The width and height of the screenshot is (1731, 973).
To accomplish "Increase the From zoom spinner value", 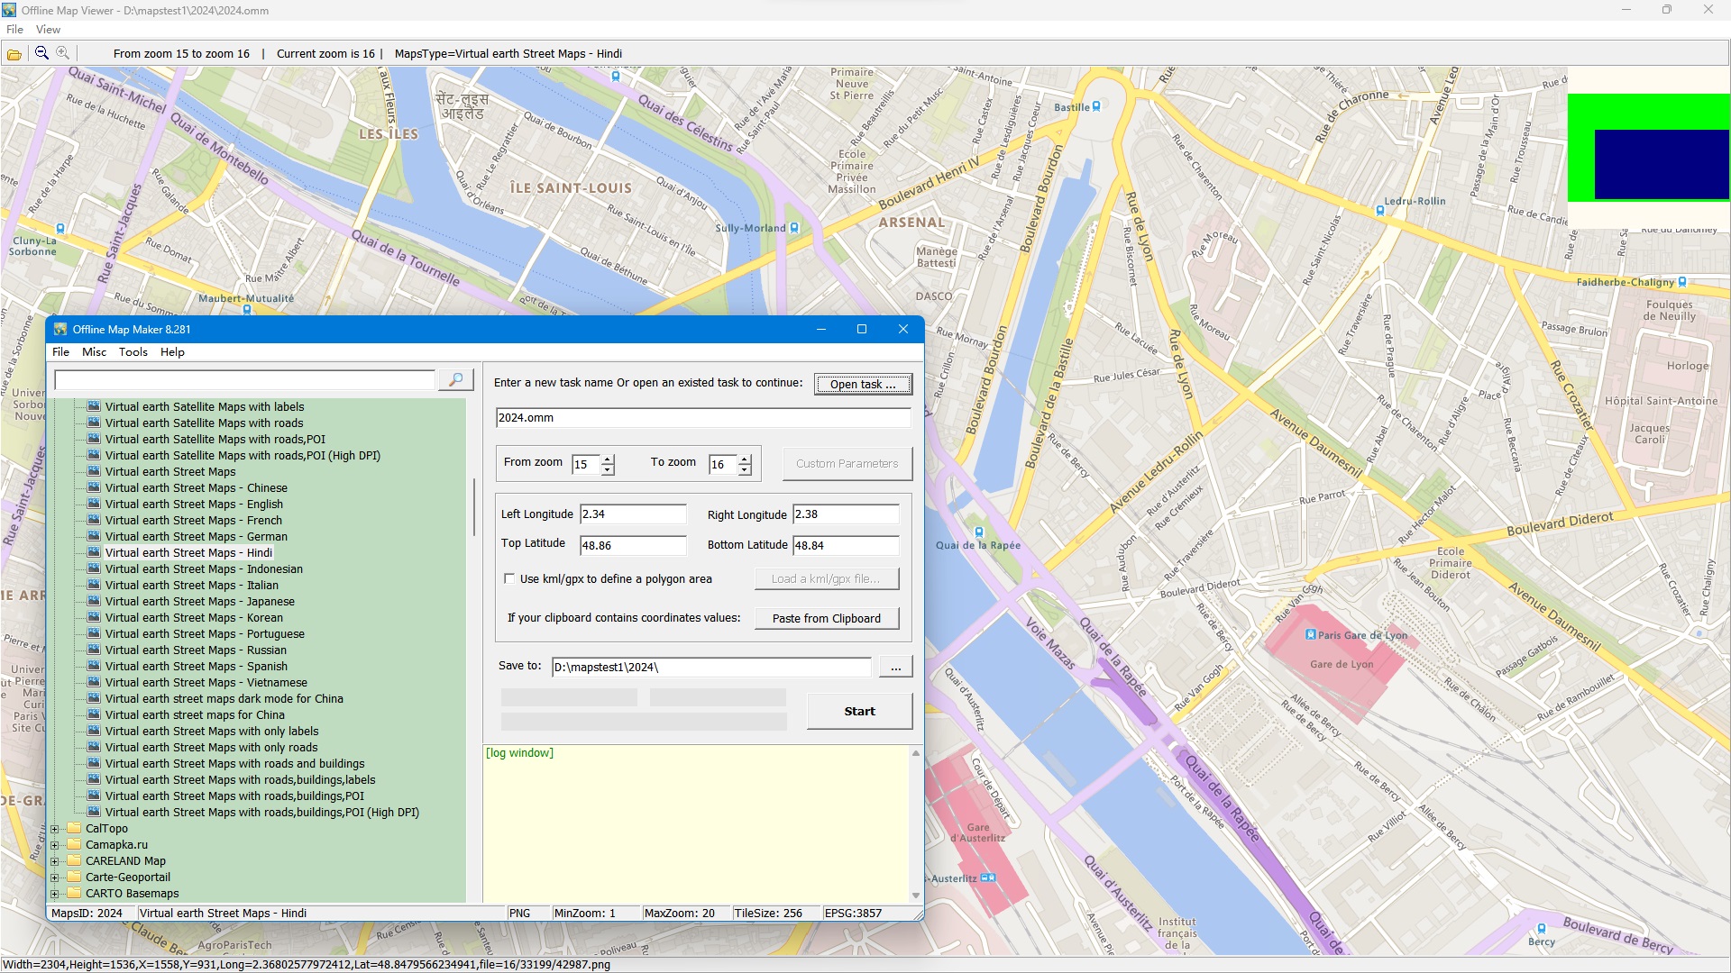I will (x=608, y=459).
